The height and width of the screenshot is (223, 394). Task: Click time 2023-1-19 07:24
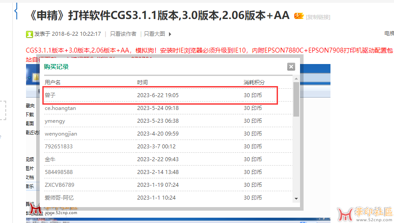(158, 185)
